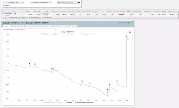Screen dimensions: 179x108
Task: Click the $ win marker near game 1275
Action: tap(109, 84)
